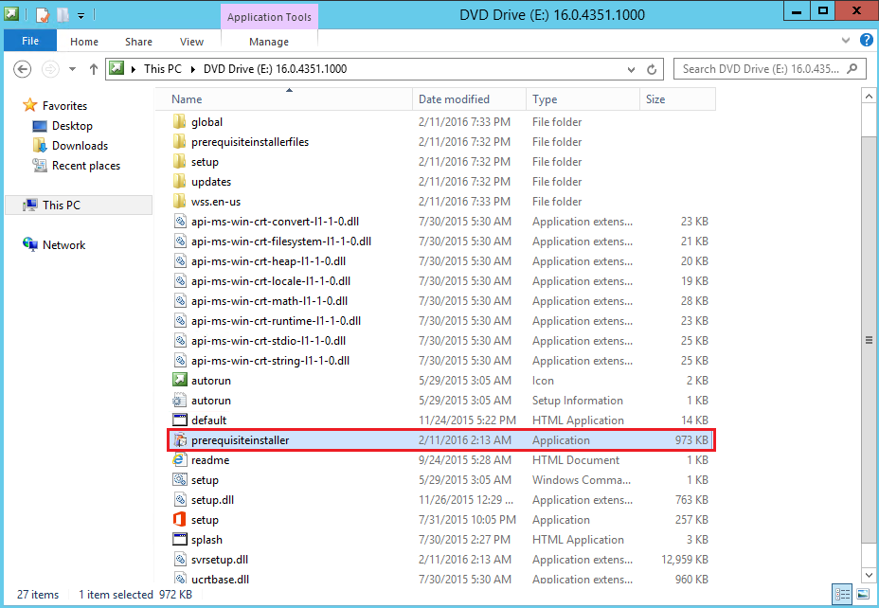
Task: Sort by the Date modified column header
Action: (x=469, y=99)
